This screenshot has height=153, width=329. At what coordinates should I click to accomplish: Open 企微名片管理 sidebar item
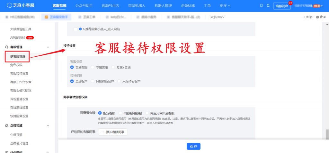coord(19,143)
